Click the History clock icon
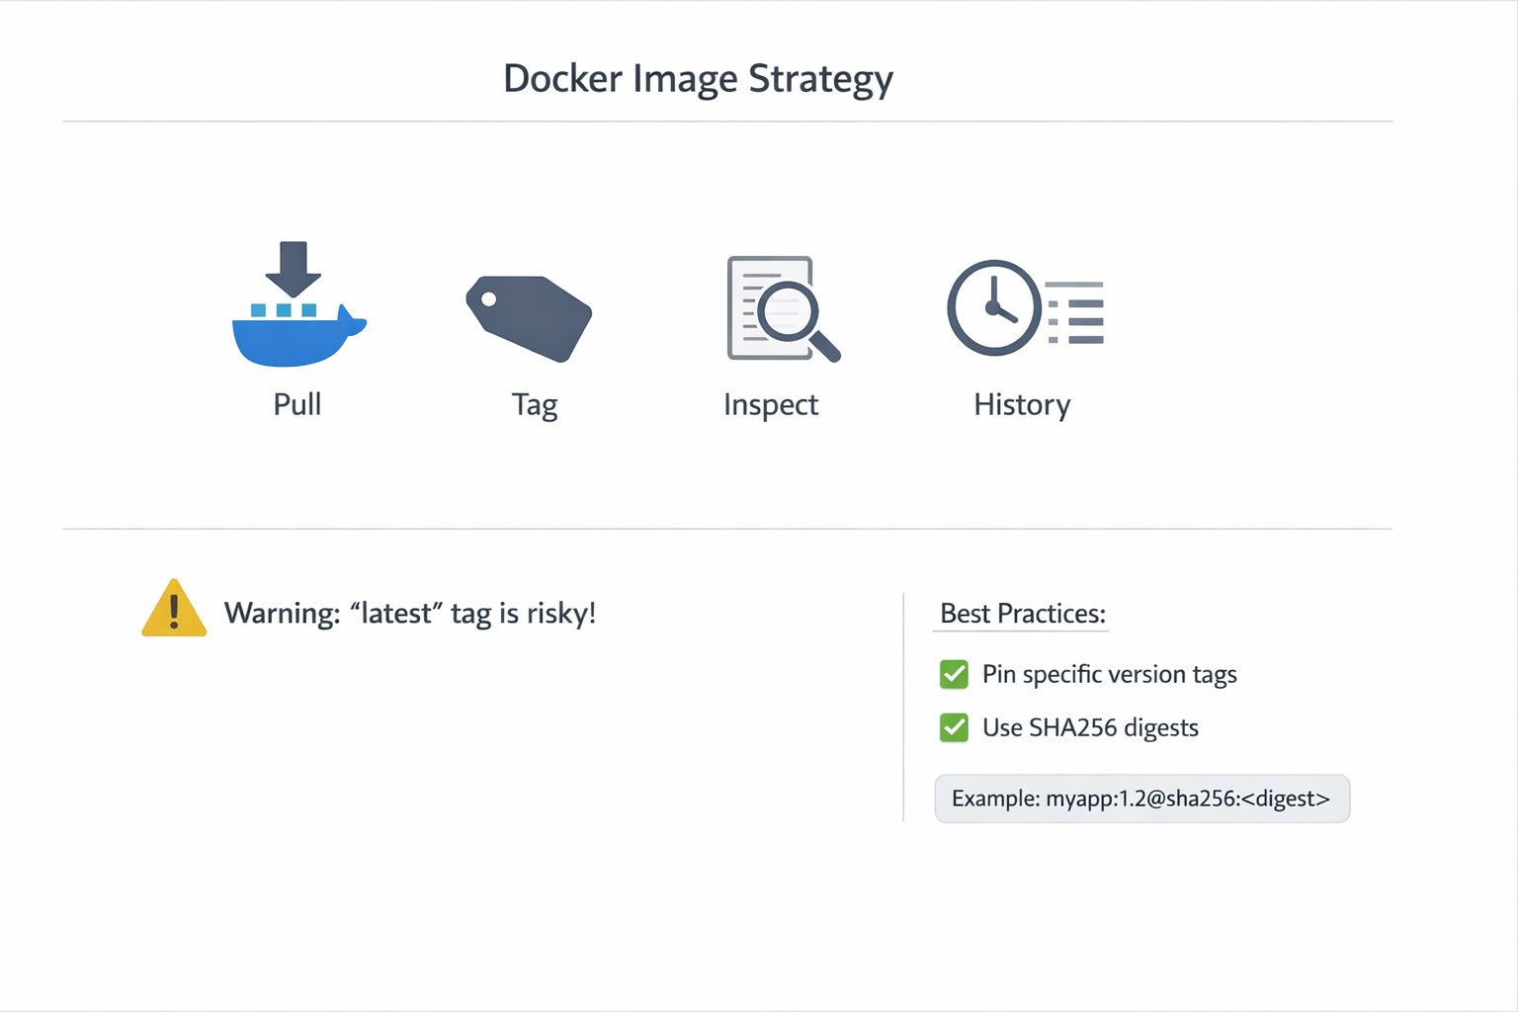 pyautogui.click(x=1025, y=308)
